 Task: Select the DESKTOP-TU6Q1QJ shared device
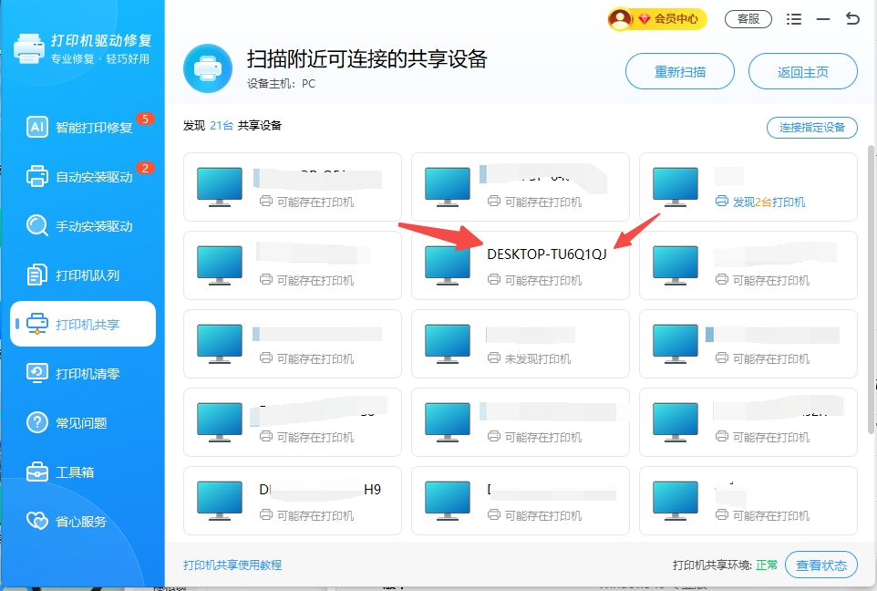(520, 264)
